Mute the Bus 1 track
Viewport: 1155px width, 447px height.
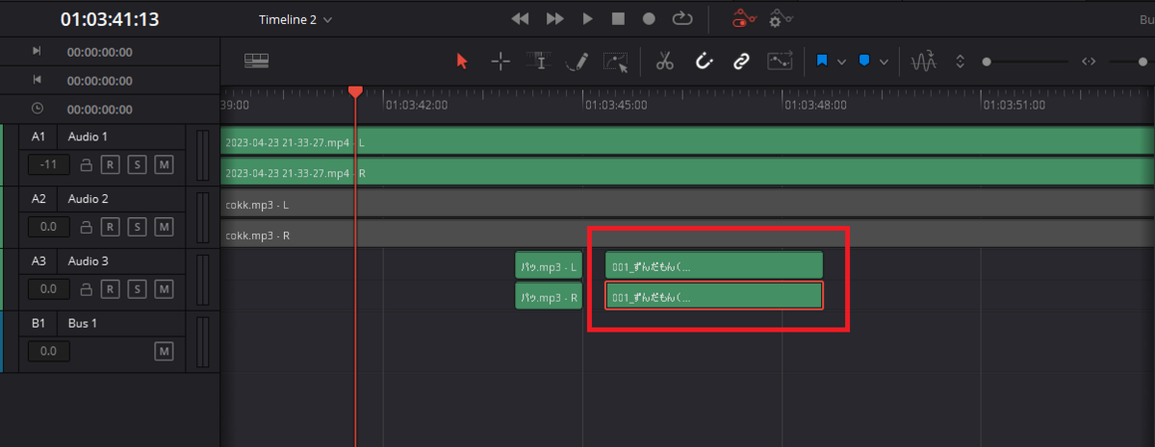point(164,352)
